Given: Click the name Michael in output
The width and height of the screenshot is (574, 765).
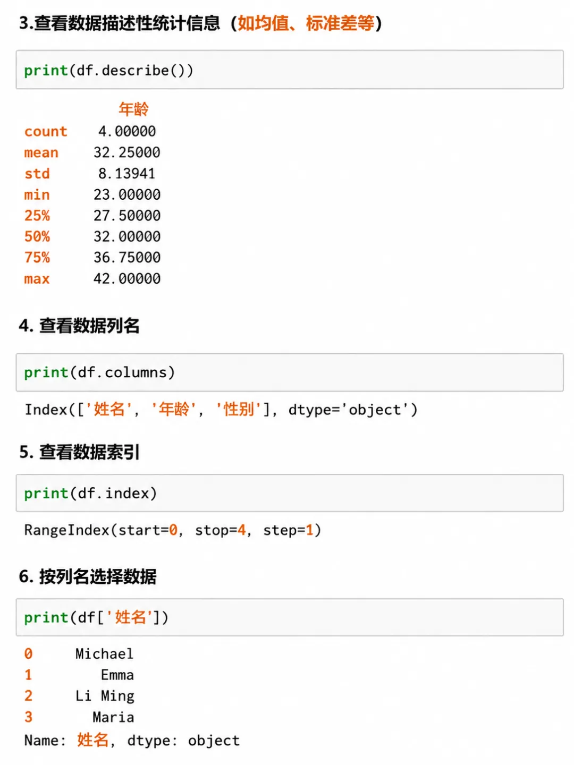Looking at the screenshot, I should [104, 654].
